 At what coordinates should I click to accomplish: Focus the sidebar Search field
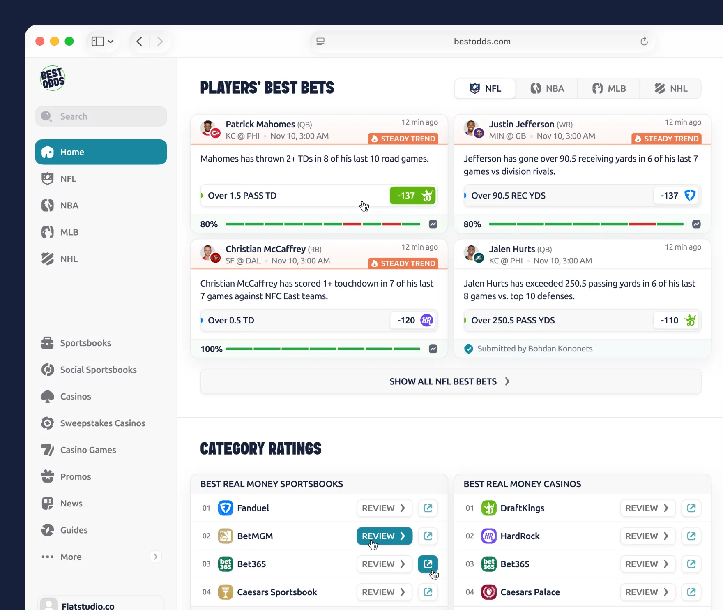(x=101, y=116)
